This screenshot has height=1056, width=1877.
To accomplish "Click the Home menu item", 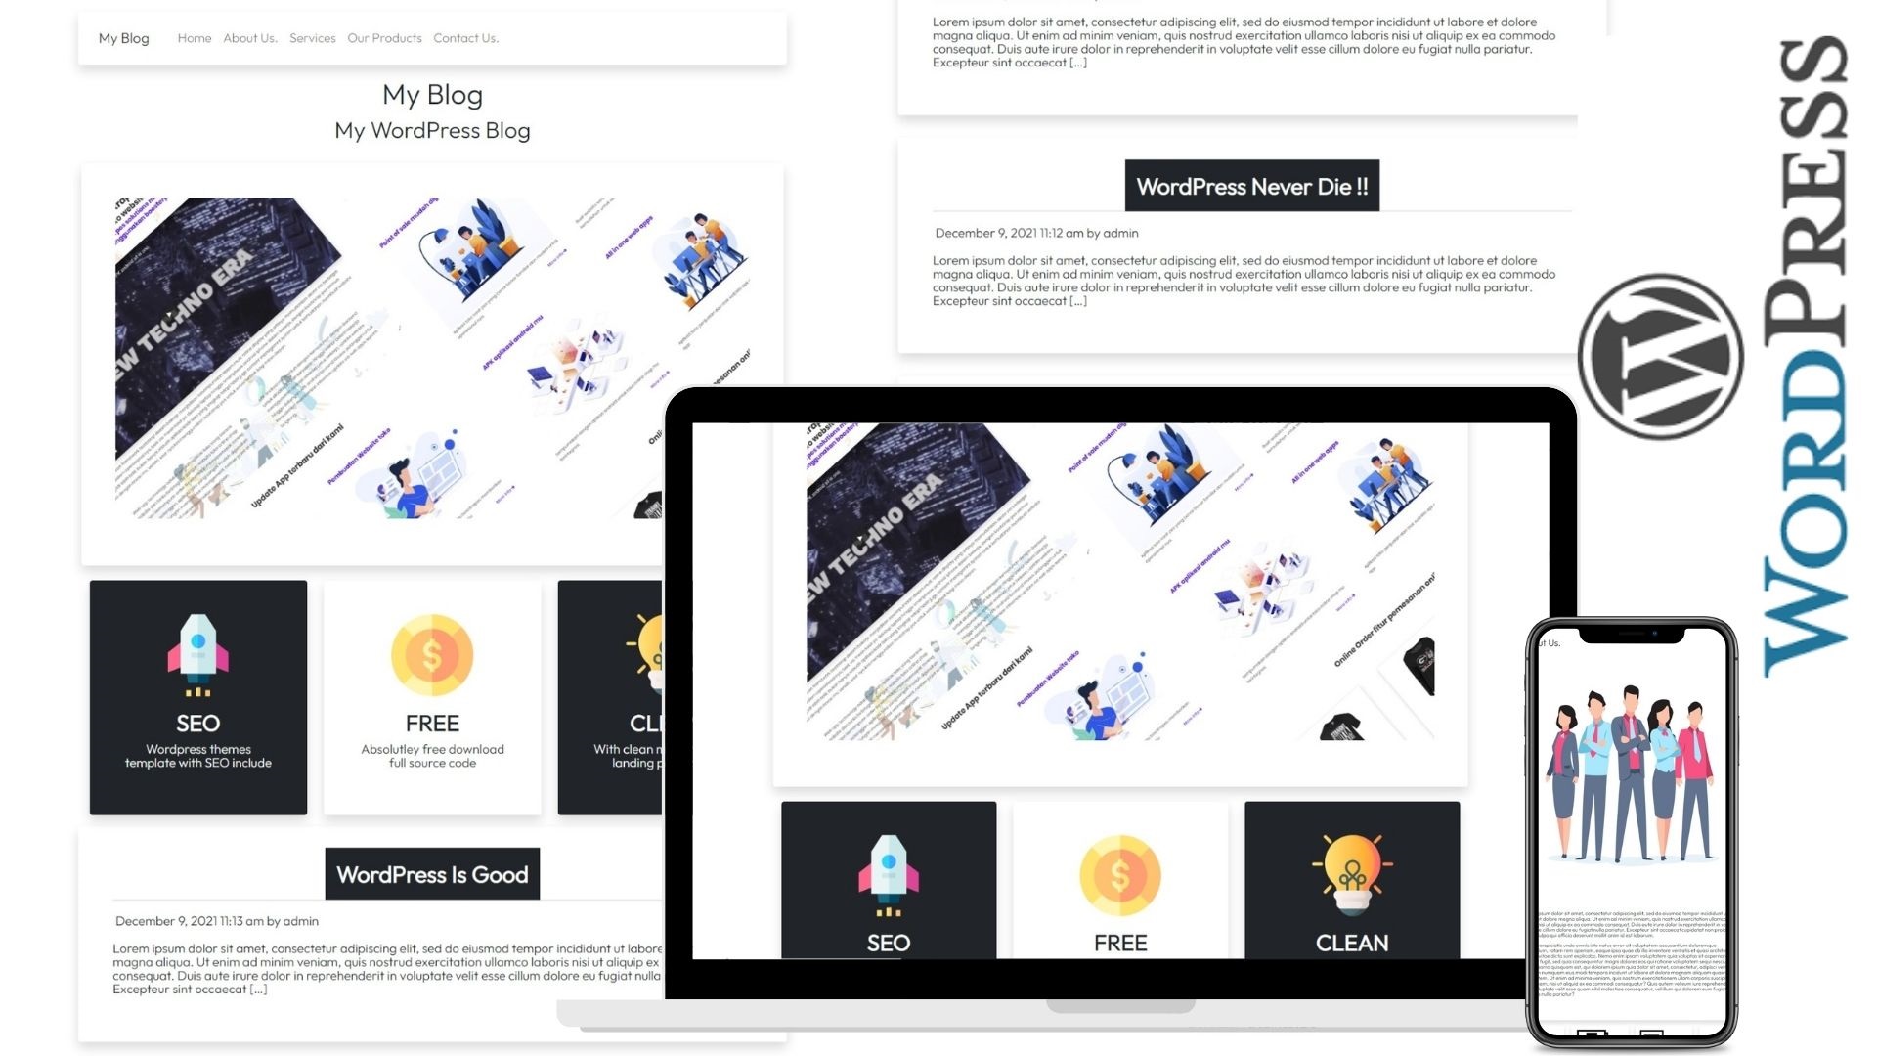I will [194, 37].
